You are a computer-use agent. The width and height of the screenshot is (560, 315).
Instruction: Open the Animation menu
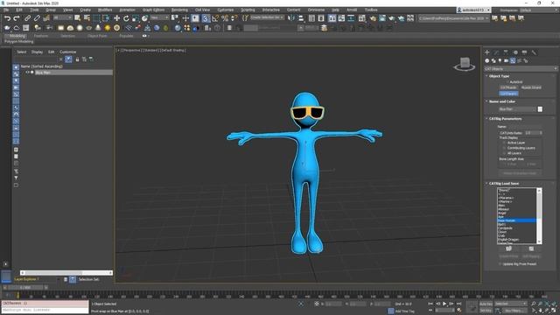(x=127, y=10)
